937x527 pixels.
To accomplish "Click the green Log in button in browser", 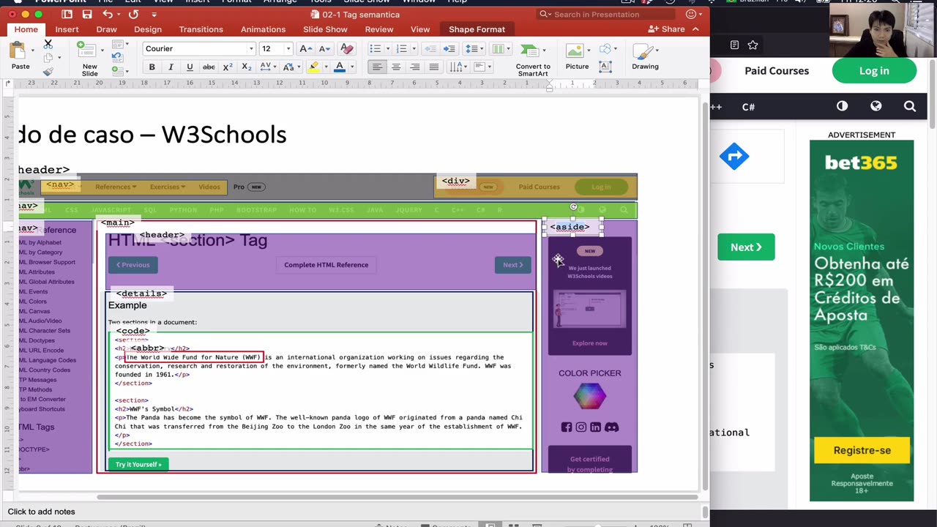I will [x=874, y=71].
